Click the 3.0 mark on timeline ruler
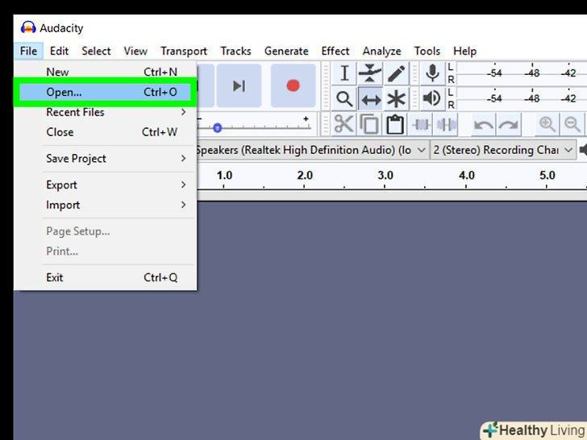This screenshot has height=440, width=587. click(x=385, y=176)
